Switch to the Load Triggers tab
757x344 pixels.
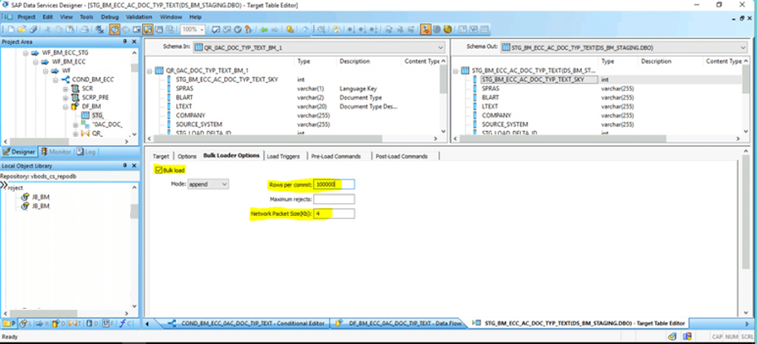[283, 156]
